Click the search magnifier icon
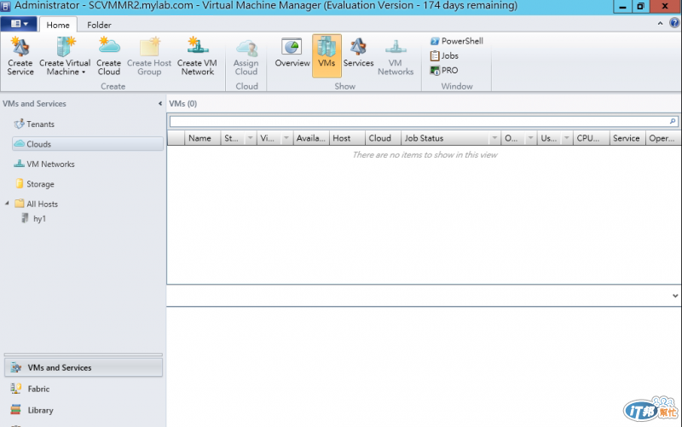The height and width of the screenshot is (427, 682). [673, 121]
